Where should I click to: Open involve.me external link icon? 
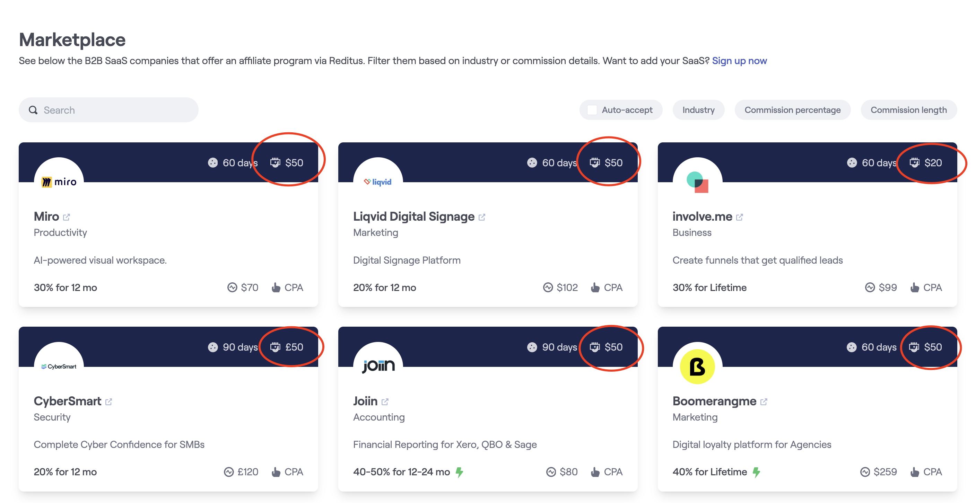tap(740, 217)
